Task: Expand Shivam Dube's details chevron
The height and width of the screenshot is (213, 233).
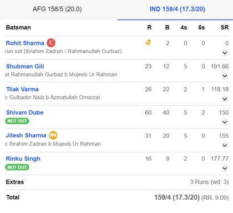Action: click(x=225, y=122)
